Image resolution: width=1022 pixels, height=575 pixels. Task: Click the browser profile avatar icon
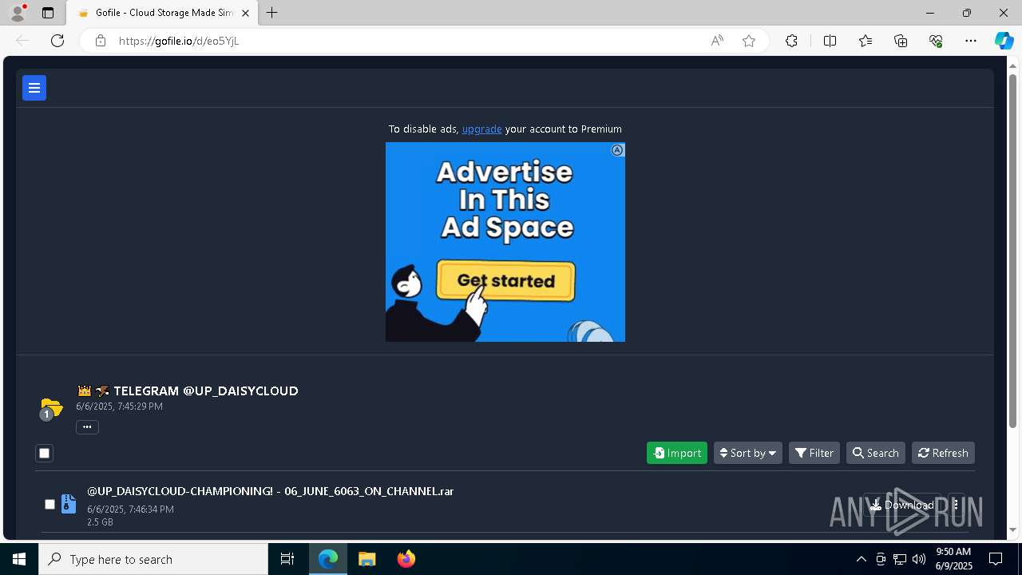[x=18, y=13]
